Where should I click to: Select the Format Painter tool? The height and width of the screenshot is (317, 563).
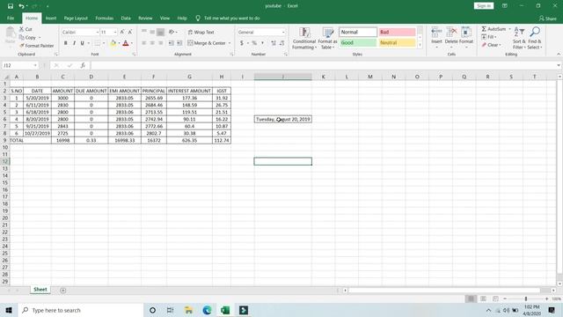click(x=37, y=46)
